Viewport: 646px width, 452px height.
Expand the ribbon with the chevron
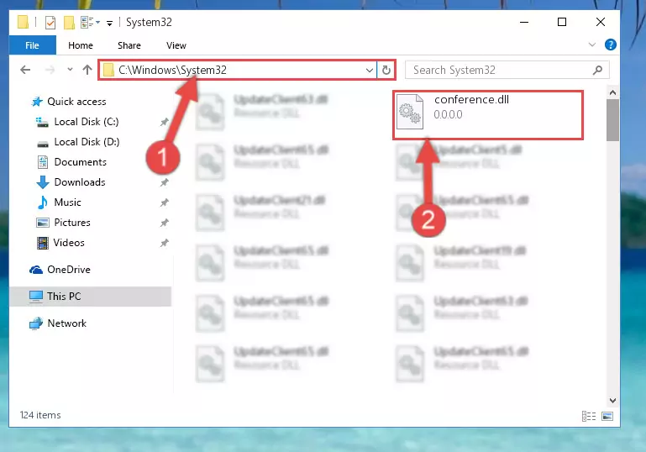click(592, 45)
